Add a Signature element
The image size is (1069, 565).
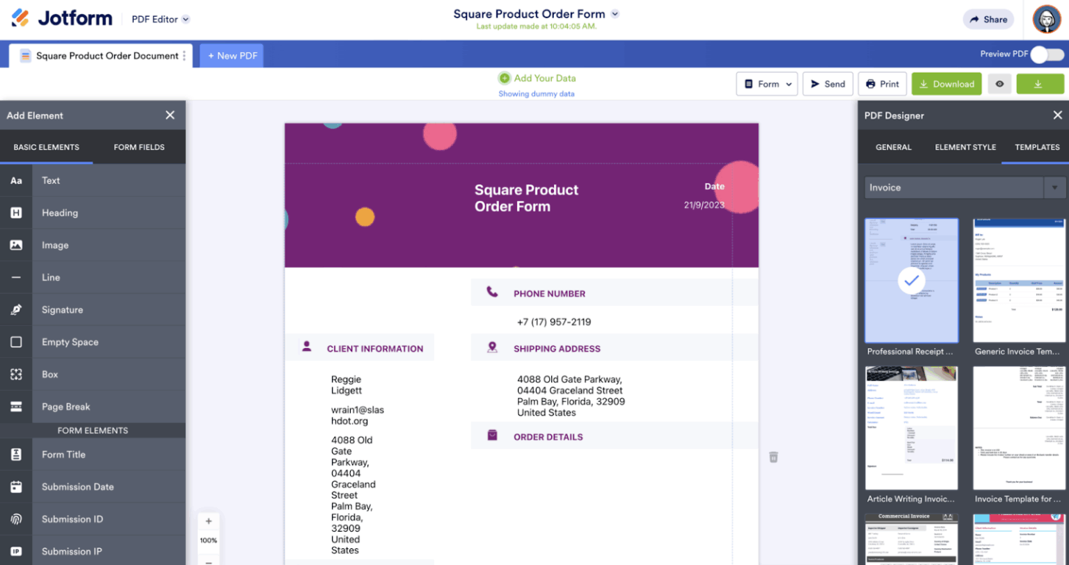point(62,309)
